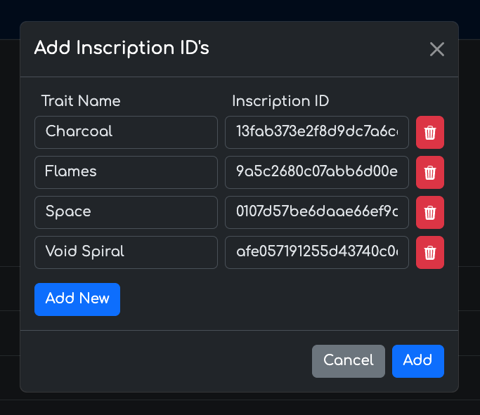The height and width of the screenshot is (415, 480).
Task: Click the Add Inscription ID's dialog title
Action: (122, 48)
